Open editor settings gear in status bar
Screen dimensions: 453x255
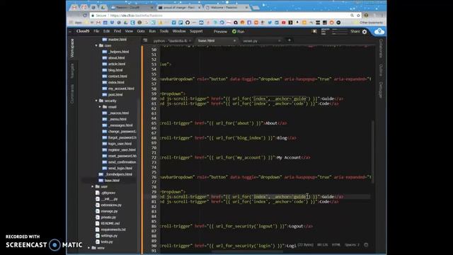coord(366,244)
